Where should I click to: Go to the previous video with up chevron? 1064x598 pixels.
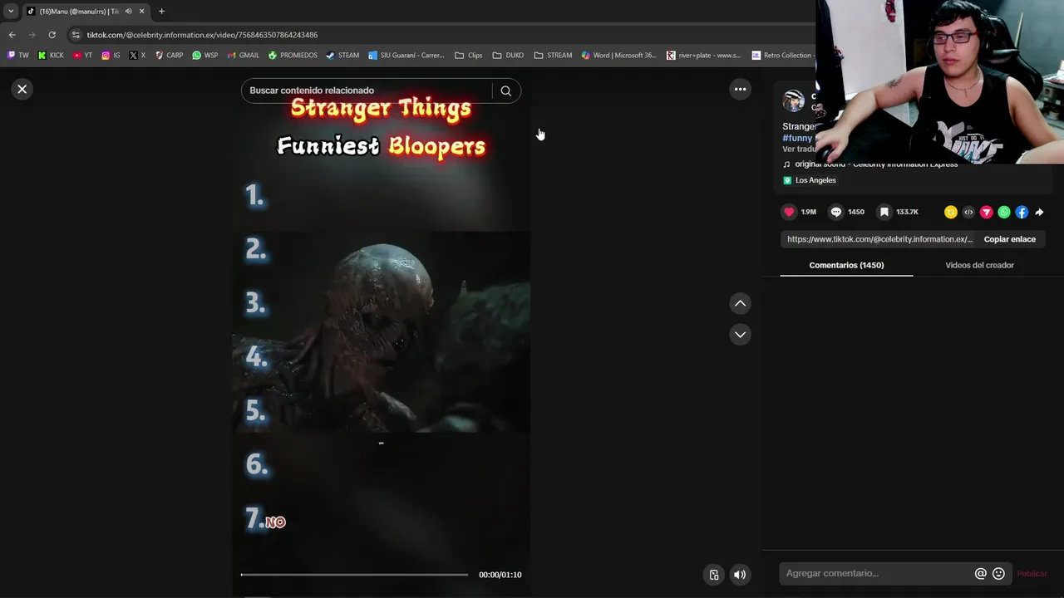tap(740, 303)
